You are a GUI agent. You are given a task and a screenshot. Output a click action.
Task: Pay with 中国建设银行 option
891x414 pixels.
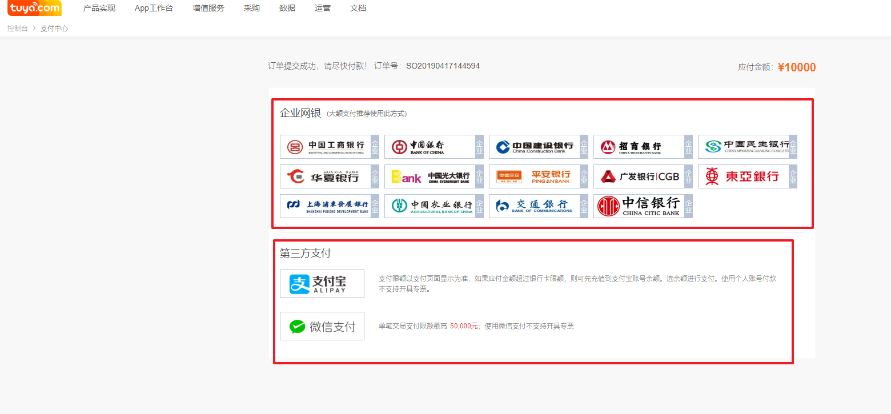pos(539,147)
